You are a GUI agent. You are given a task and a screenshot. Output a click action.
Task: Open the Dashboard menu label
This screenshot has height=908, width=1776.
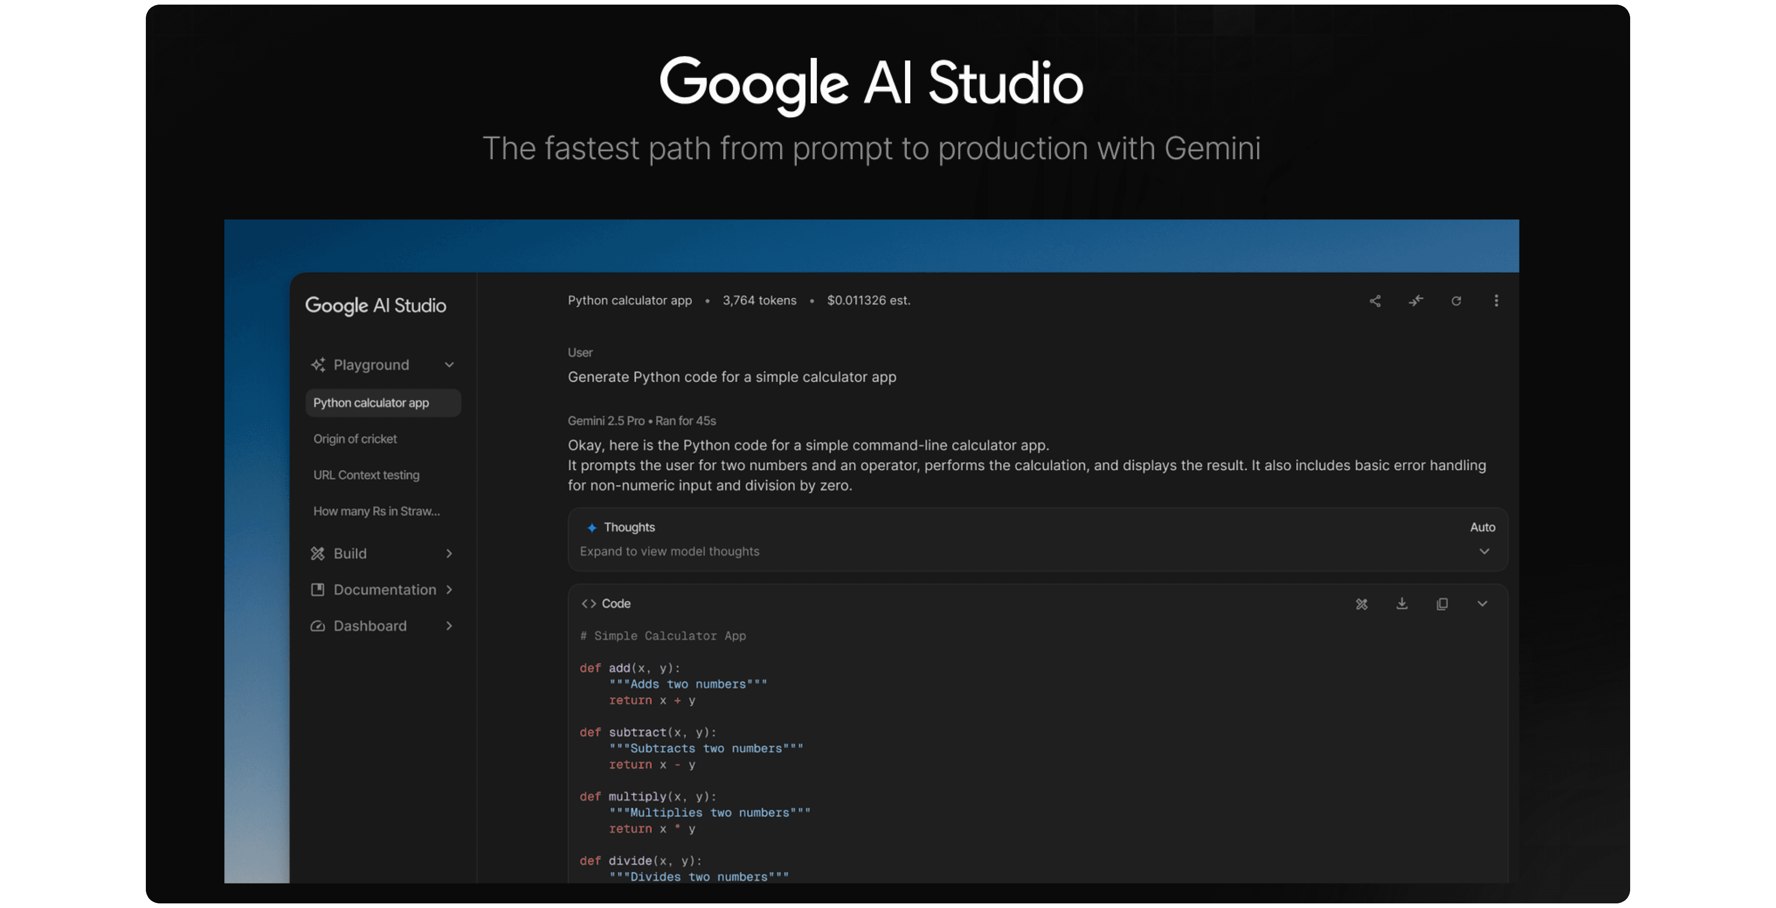click(x=370, y=626)
